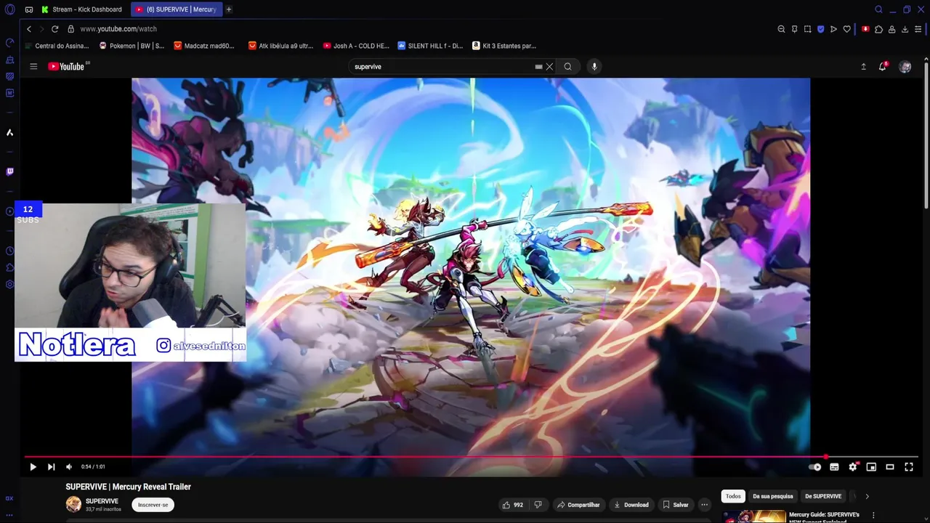Subscribe using the Inscrever-se button
The width and height of the screenshot is (930, 523).
pyautogui.click(x=153, y=505)
